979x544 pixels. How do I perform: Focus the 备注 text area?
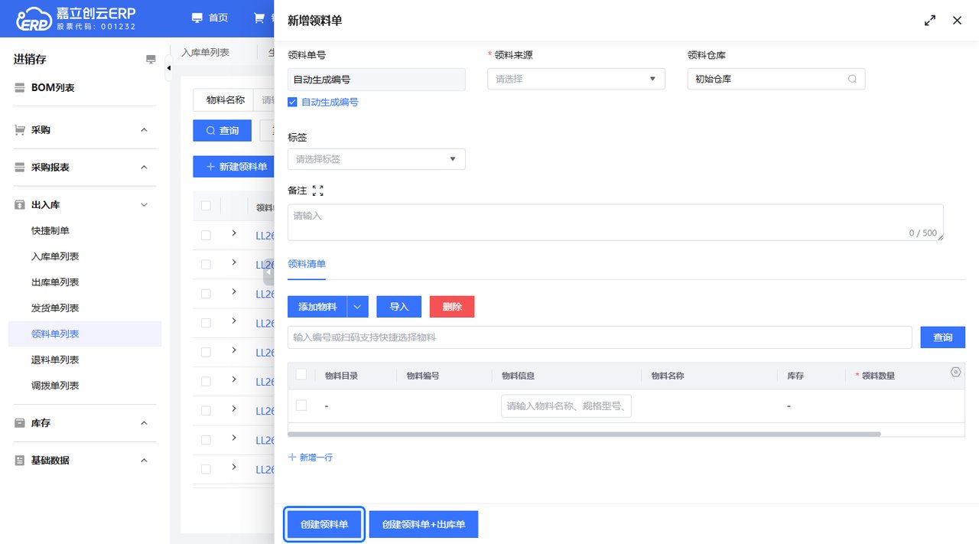616,223
